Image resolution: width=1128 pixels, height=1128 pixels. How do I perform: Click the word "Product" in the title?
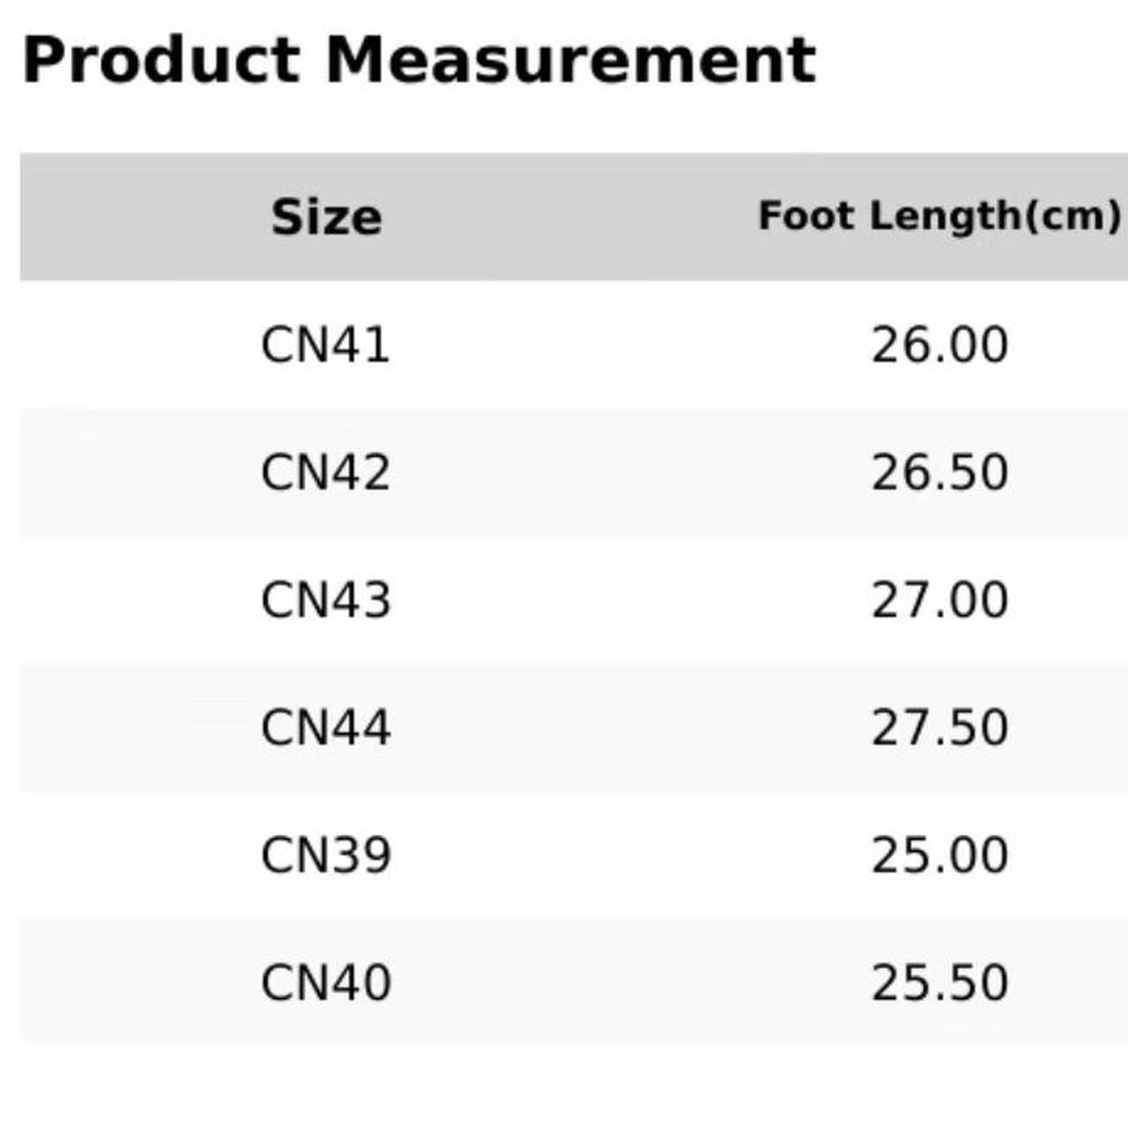coord(161,61)
